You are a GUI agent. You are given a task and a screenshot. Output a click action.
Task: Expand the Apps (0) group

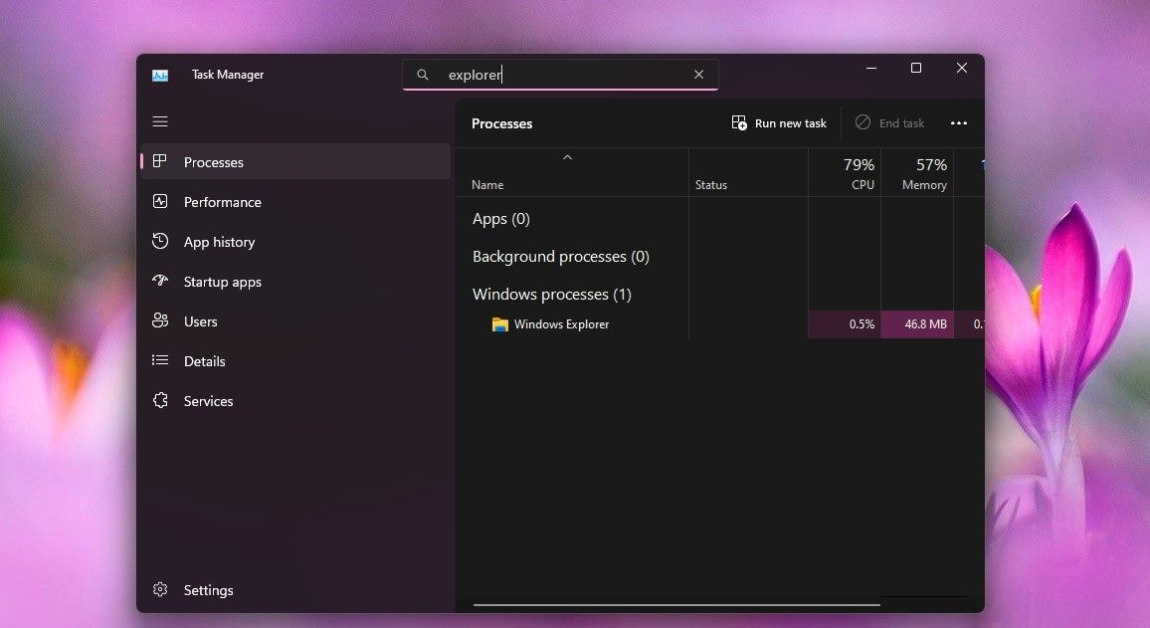(500, 218)
